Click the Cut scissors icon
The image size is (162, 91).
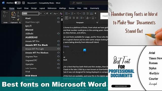[18, 13]
